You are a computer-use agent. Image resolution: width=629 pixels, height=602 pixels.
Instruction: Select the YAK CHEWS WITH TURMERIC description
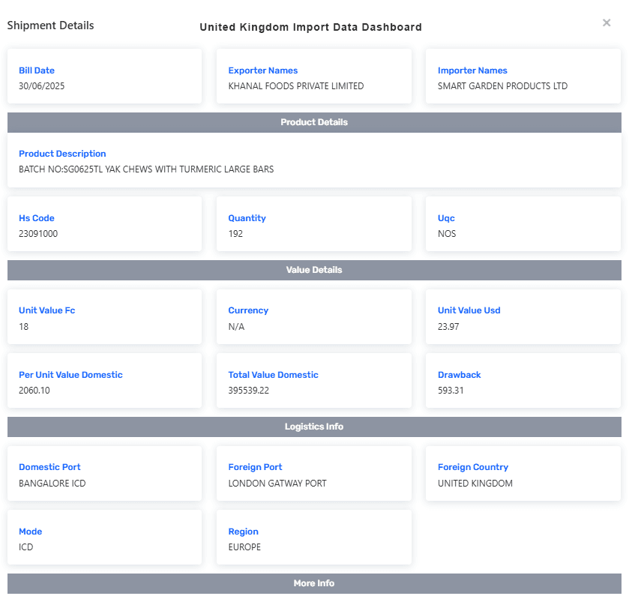(146, 169)
